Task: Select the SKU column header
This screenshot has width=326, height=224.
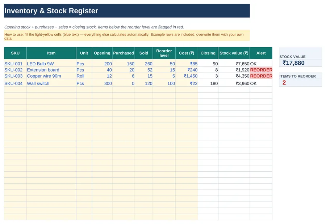Action: coord(15,53)
